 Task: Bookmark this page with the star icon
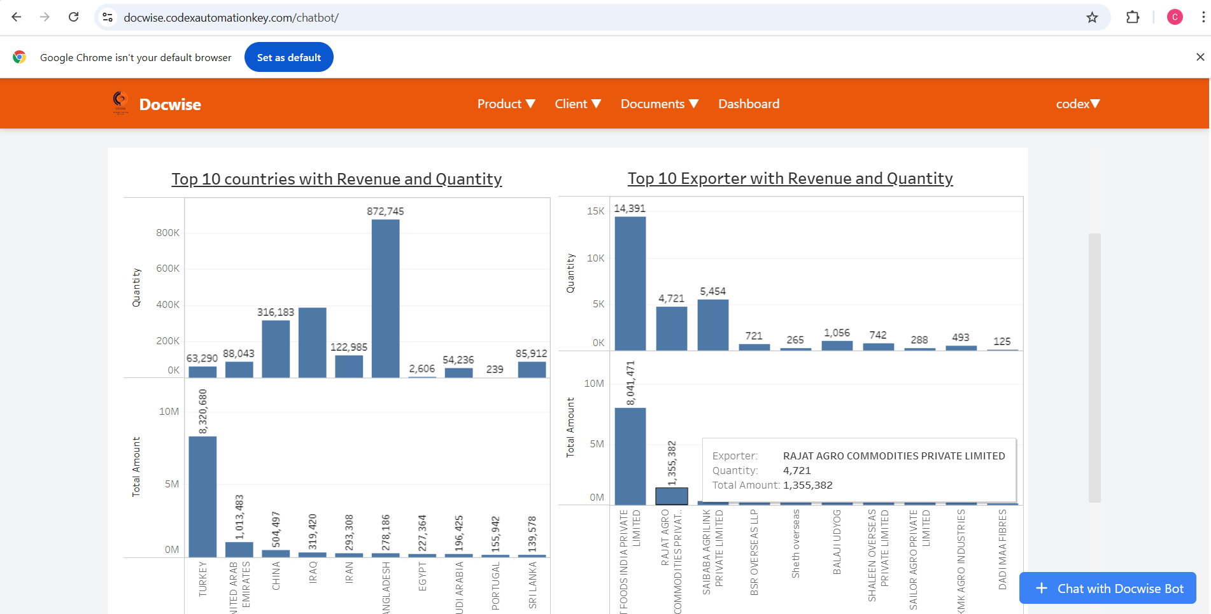tap(1093, 17)
